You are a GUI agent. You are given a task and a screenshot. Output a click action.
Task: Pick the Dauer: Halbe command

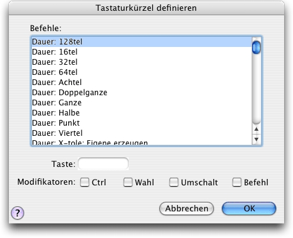coord(141,113)
